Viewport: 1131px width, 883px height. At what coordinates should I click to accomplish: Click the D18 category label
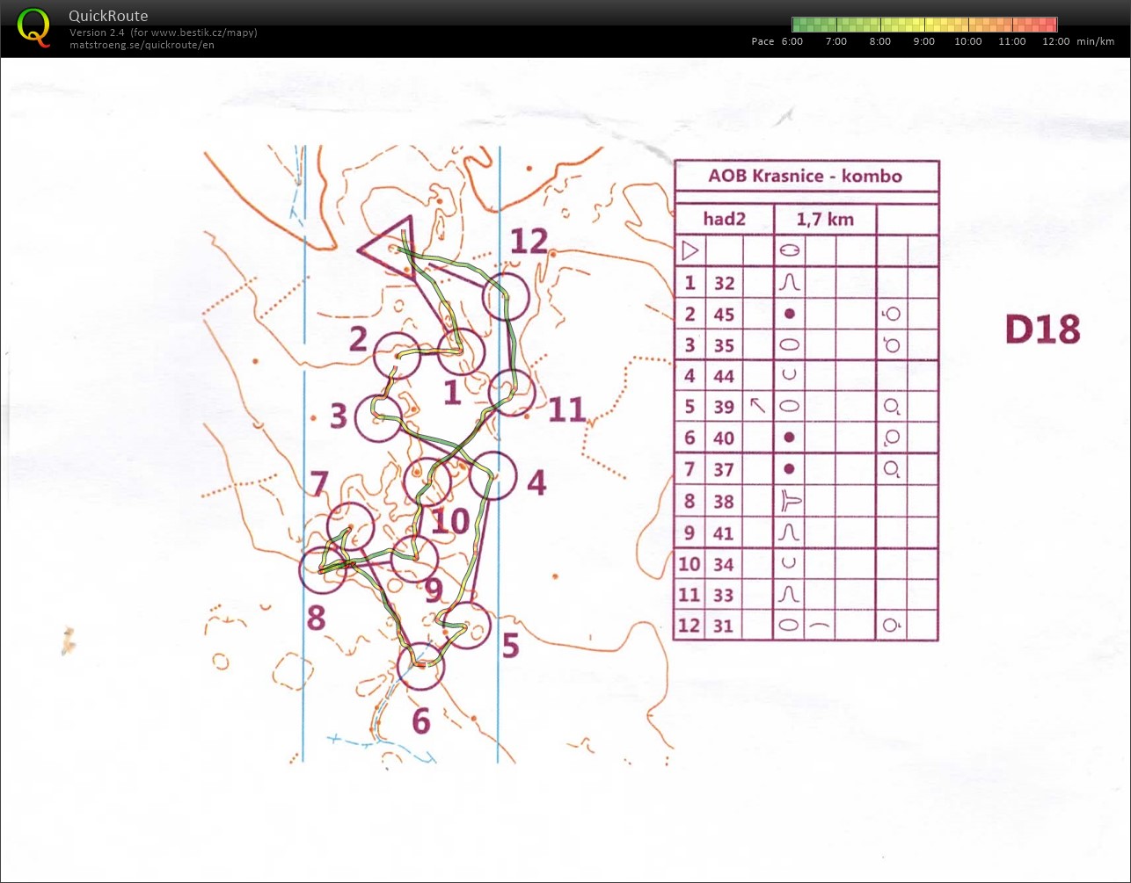[1041, 329]
